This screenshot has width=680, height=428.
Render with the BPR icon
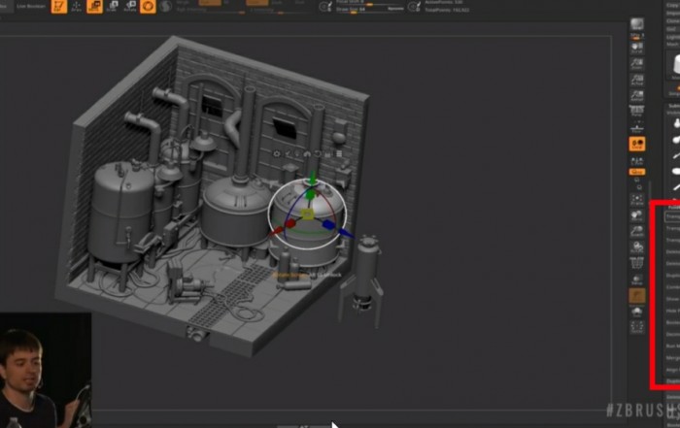pos(637,24)
